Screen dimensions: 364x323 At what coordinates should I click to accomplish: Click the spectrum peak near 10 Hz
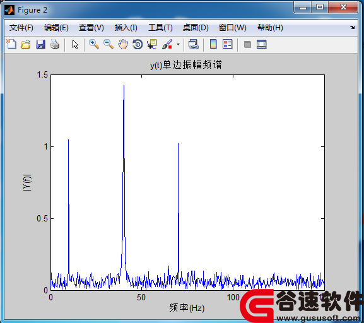(x=68, y=140)
